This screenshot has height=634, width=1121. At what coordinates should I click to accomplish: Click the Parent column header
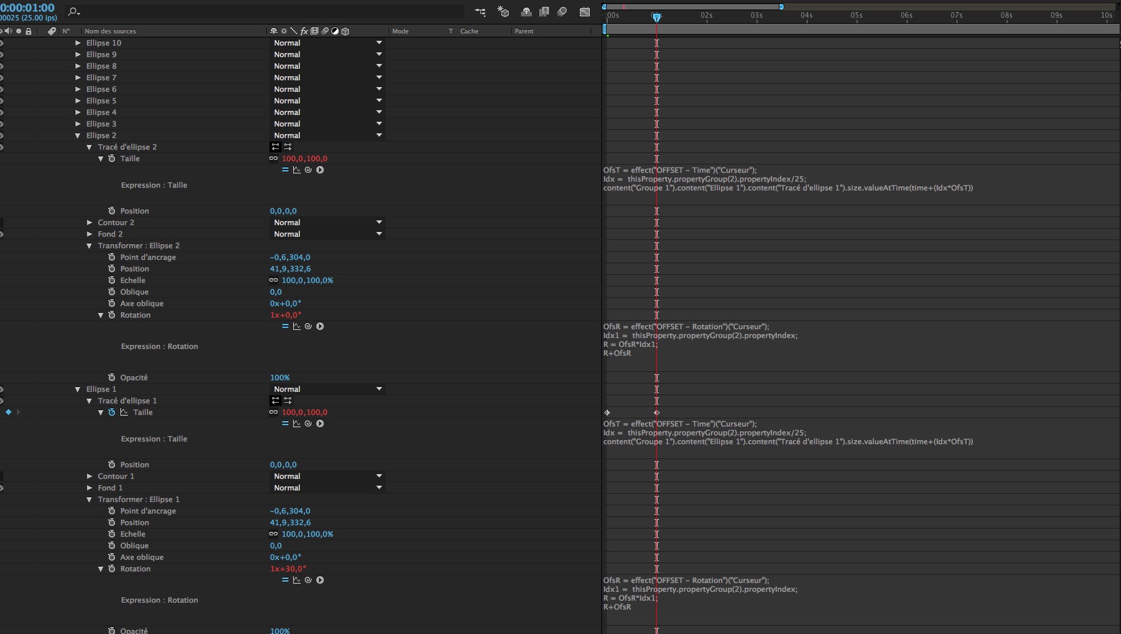[524, 31]
